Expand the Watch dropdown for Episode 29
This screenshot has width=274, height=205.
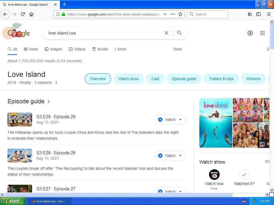tap(180, 120)
